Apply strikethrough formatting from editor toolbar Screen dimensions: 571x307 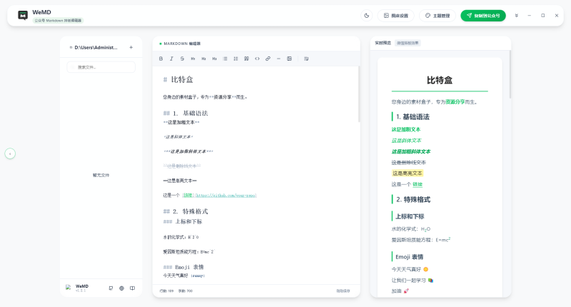coord(182,59)
